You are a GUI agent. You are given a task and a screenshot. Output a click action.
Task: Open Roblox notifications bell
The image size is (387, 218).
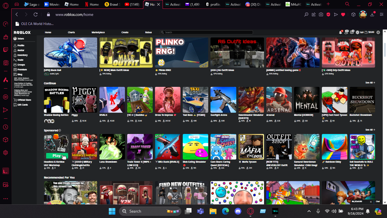(341, 32)
